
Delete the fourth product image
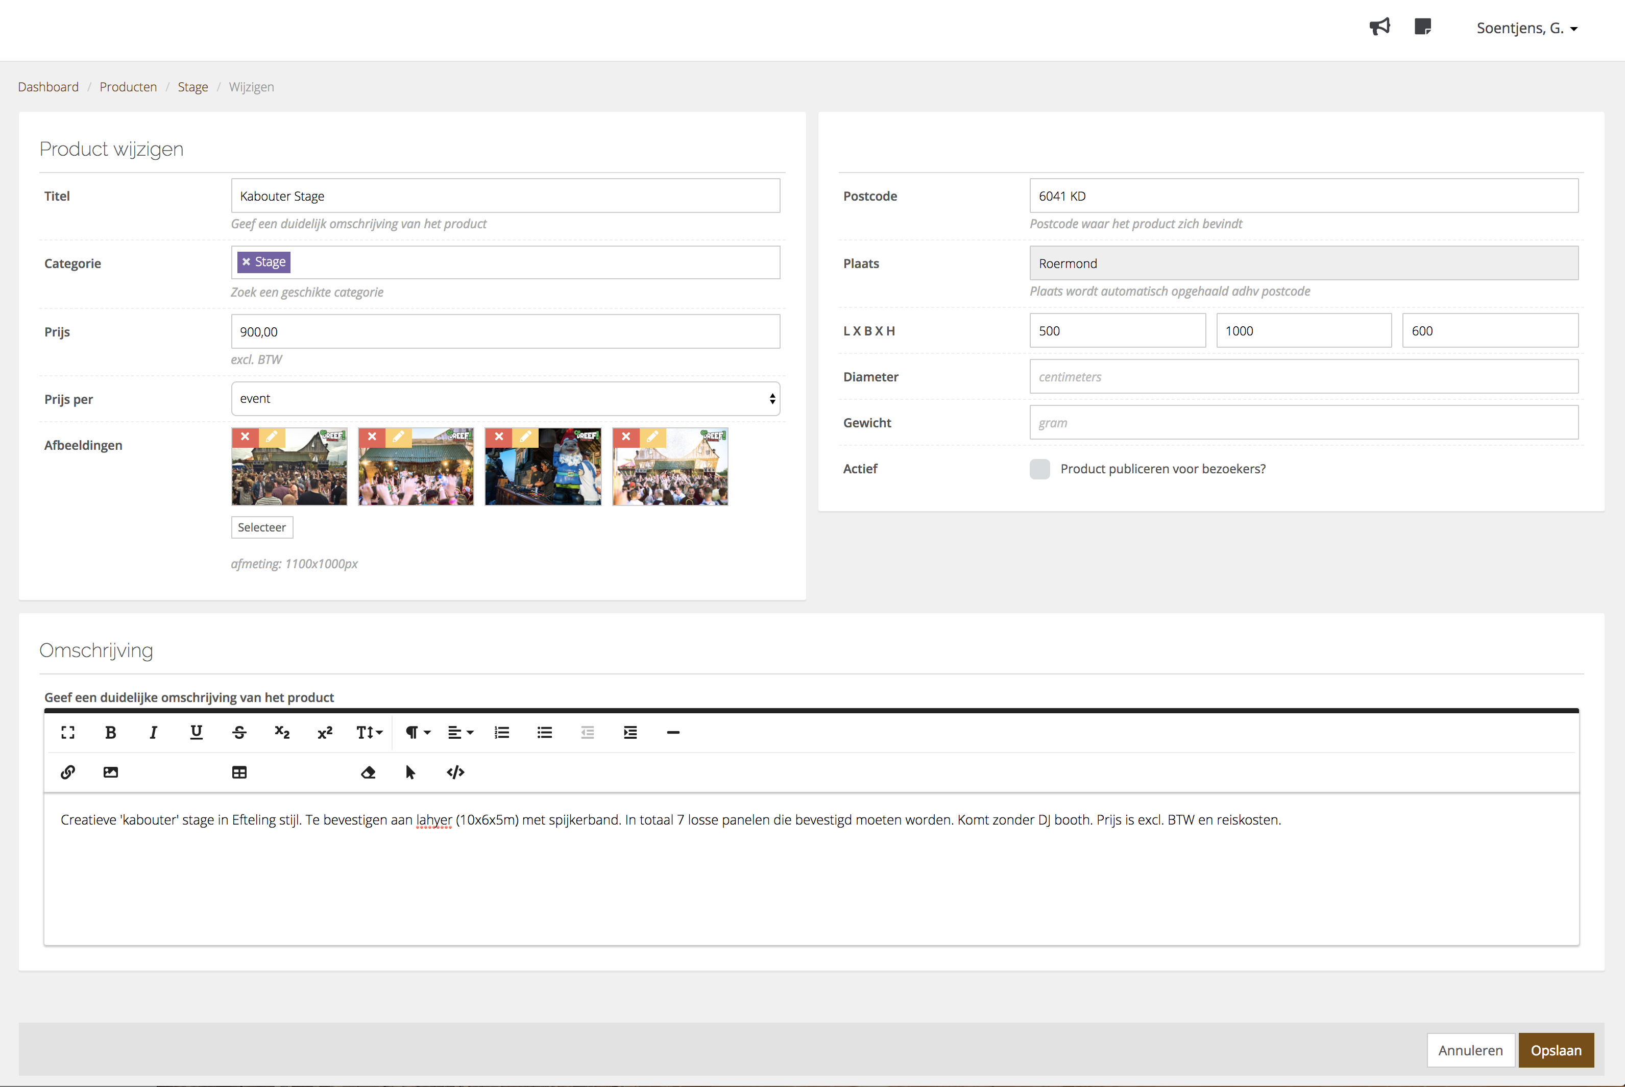[x=626, y=437]
